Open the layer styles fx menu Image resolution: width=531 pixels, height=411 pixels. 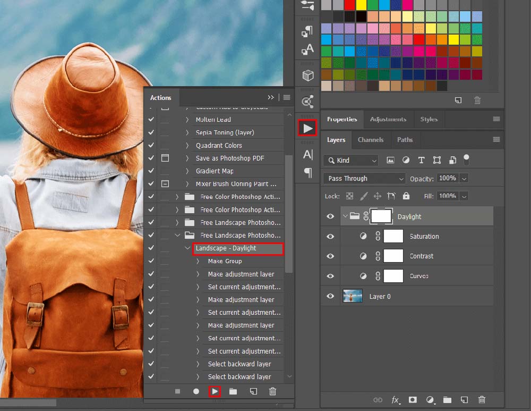pos(396,399)
